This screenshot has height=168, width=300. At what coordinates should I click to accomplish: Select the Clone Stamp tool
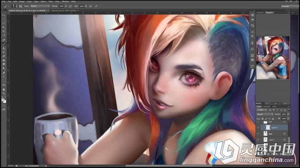coord(3,48)
